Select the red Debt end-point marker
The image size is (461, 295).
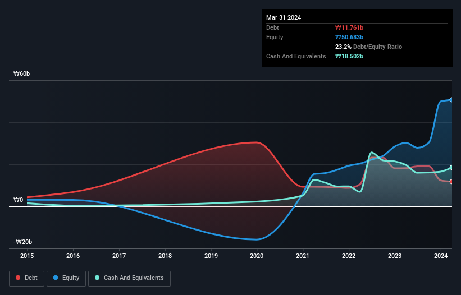451,182
